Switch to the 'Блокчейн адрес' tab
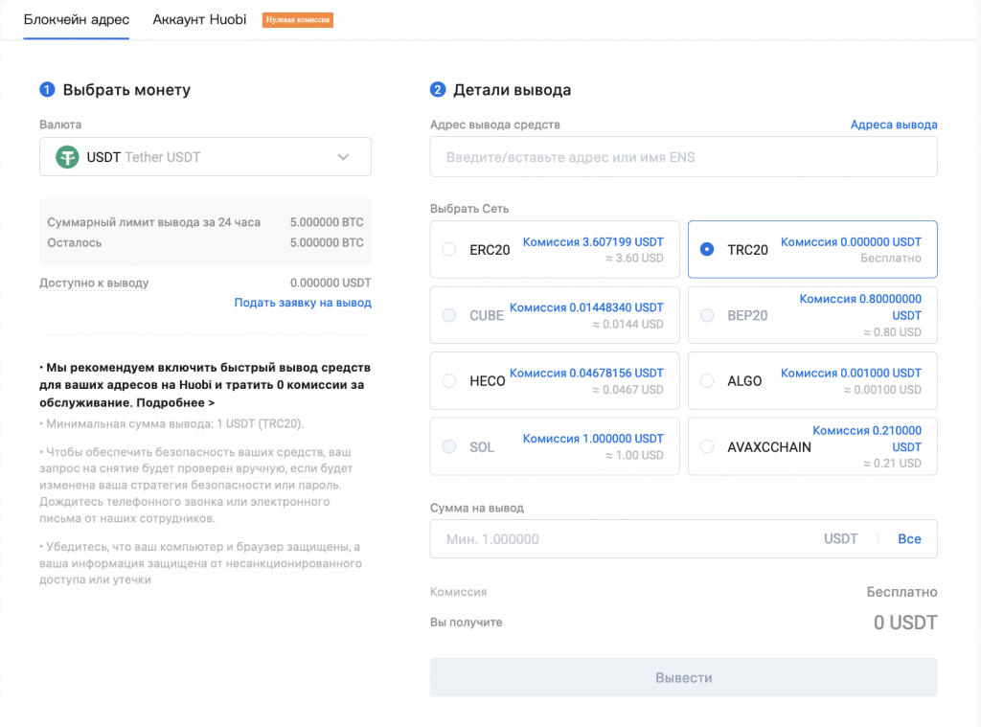 pos(77,20)
